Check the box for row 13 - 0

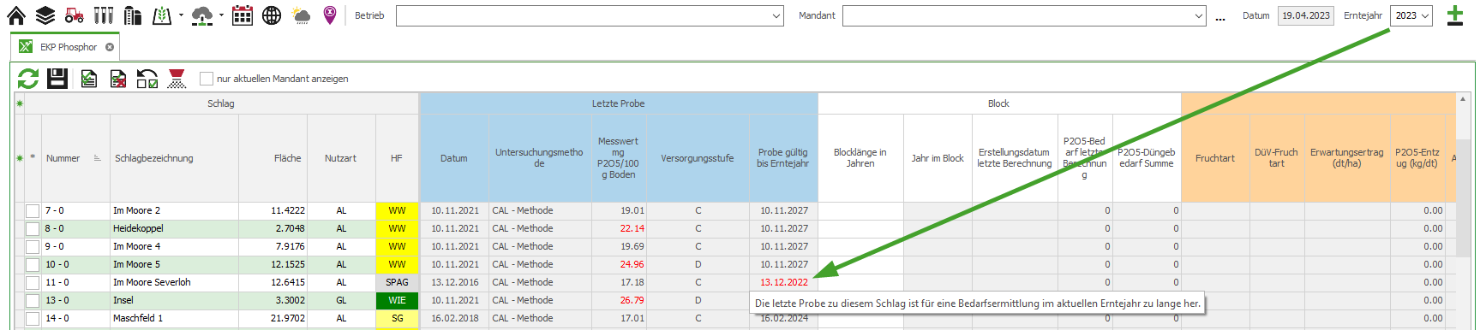pos(33,300)
